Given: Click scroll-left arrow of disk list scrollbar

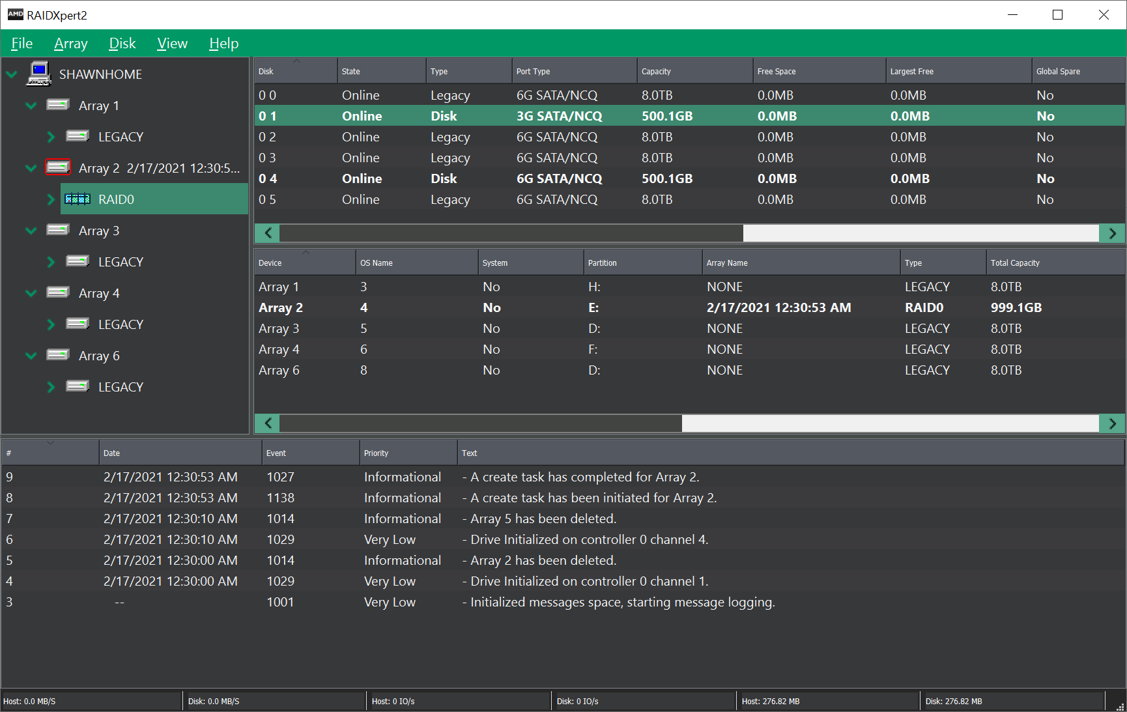Looking at the screenshot, I should point(267,233).
